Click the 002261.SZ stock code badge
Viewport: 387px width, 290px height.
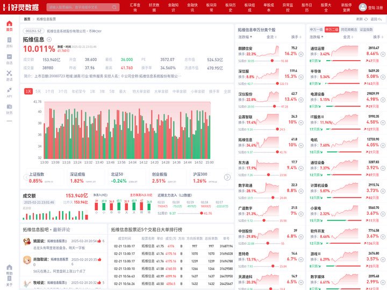[33, 31]
